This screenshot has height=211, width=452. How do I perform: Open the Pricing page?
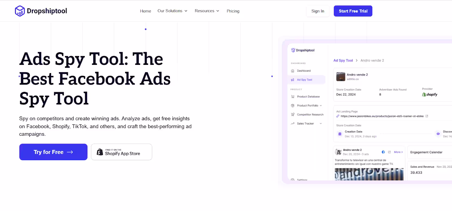[x=233, y=11]
